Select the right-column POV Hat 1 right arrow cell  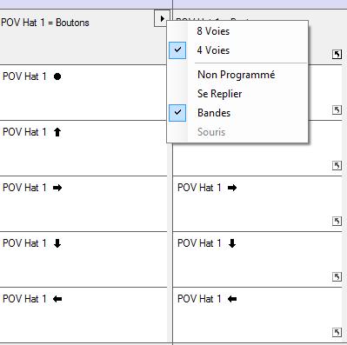click(257, 203)
